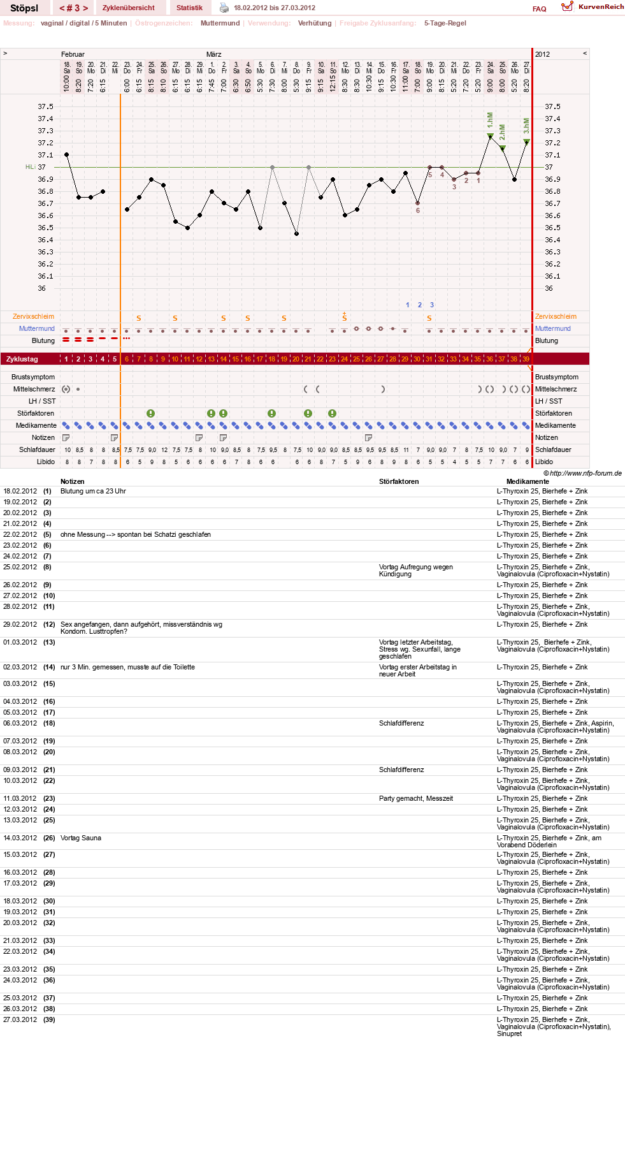
Task: Click the 2.hM green triangle marker
Action: [x=503, y=148]
